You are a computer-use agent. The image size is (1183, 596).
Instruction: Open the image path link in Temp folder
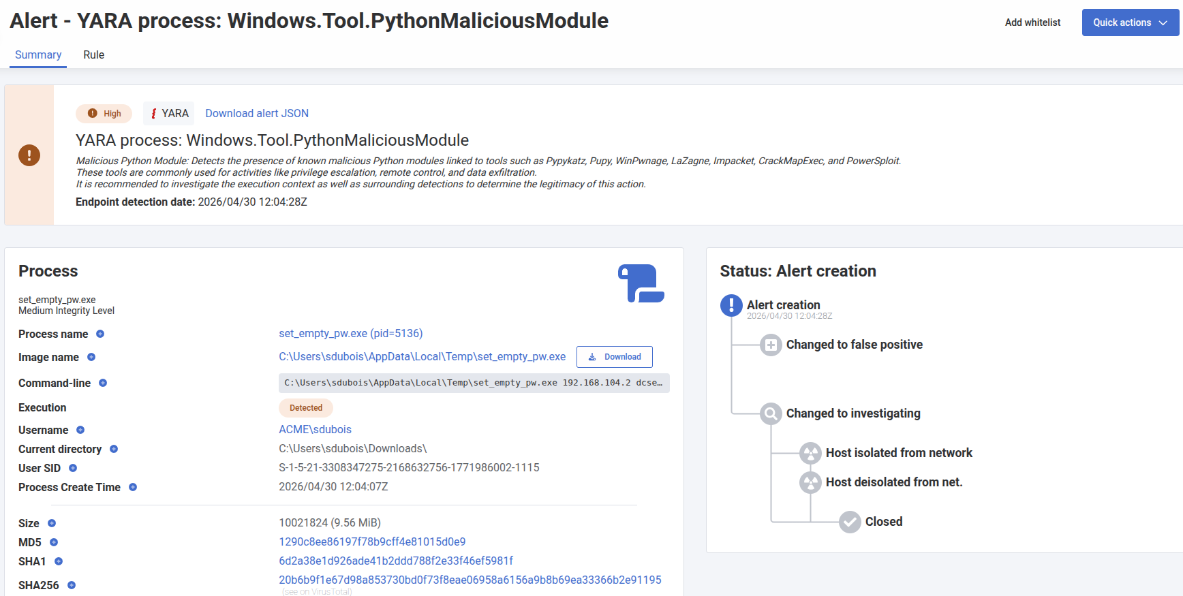[422, 356]
